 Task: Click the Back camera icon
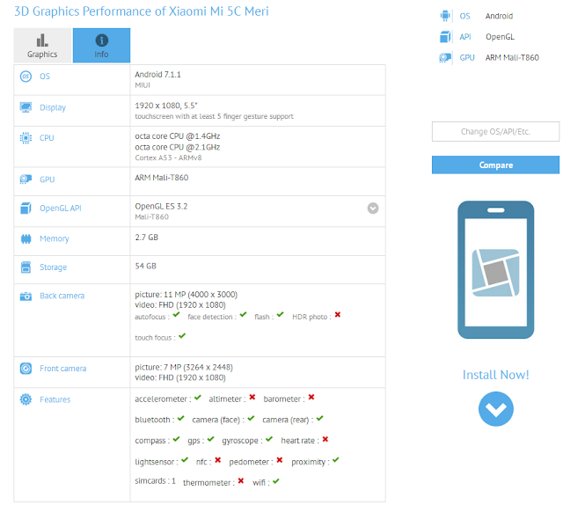point(26,296)
